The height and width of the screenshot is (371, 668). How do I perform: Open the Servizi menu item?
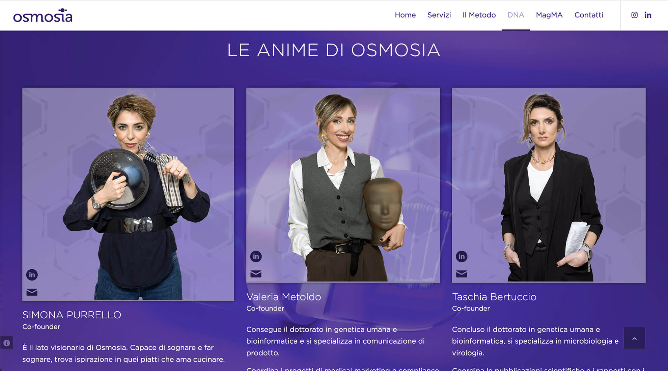point(439,15)
